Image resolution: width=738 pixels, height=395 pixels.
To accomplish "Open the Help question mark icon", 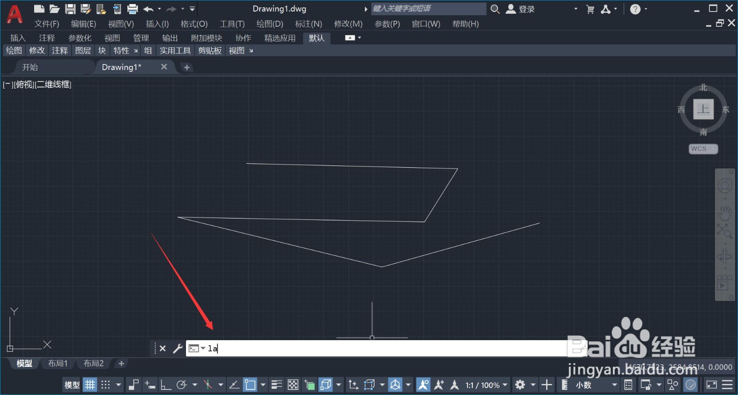I will click(x=635, y=9).
